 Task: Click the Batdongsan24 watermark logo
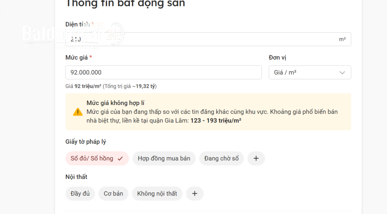point(73,35)
